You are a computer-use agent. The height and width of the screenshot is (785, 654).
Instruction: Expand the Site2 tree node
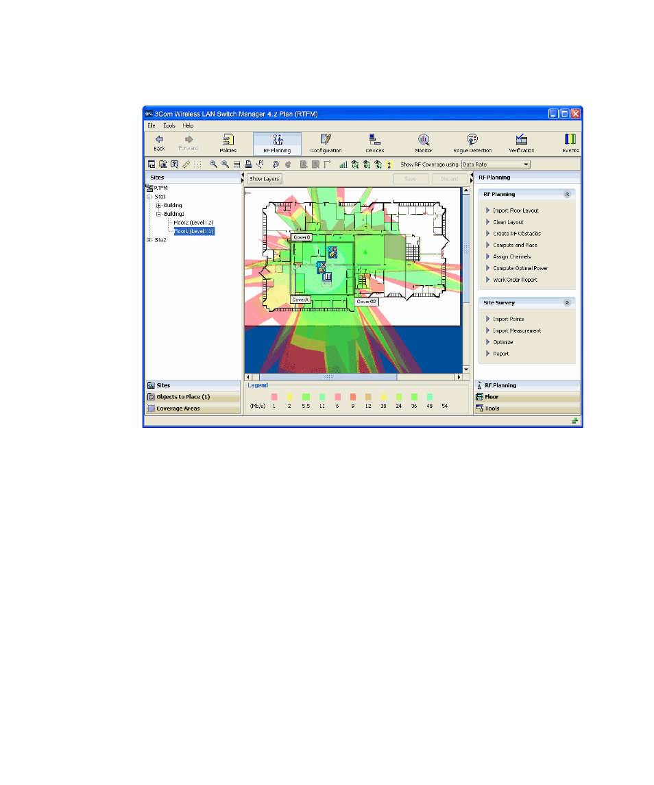(149, 240)
